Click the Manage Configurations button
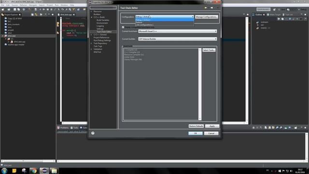Viewport: 309px width, 174px height. point(207,17)
